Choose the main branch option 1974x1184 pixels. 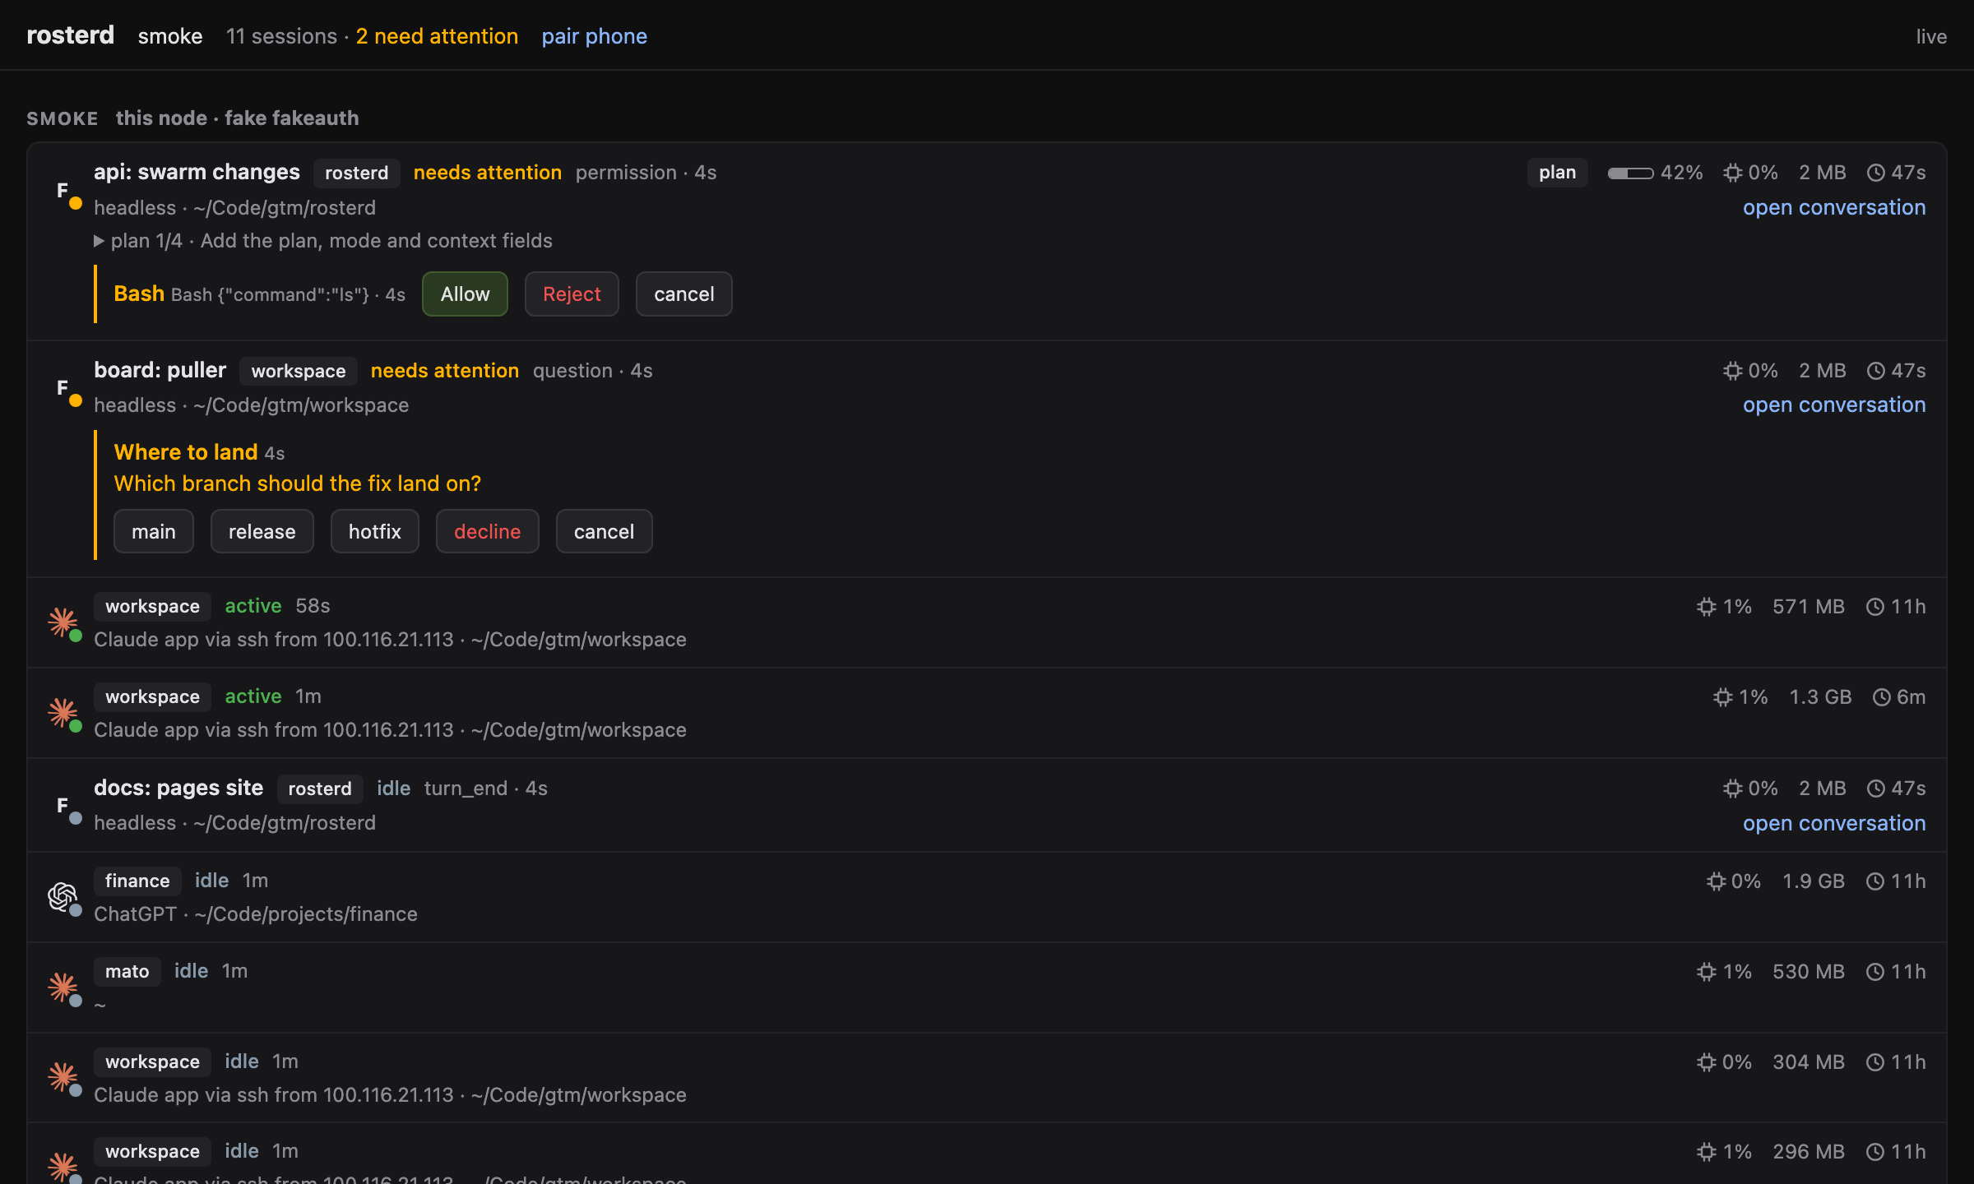tap(154, 532)
